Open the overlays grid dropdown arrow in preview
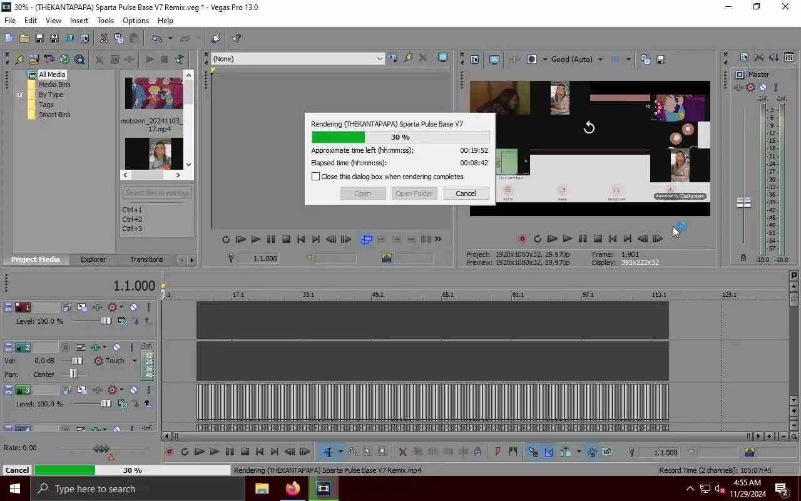Image resolution: width=801 pixels, height=501 pixels. click(x=628, y=59)
